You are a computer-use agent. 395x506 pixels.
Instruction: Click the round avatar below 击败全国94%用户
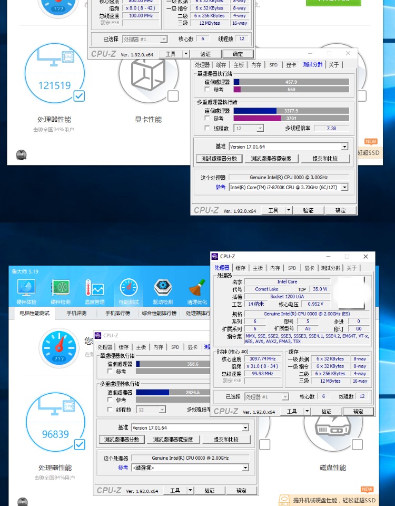[x=22, y=155]
